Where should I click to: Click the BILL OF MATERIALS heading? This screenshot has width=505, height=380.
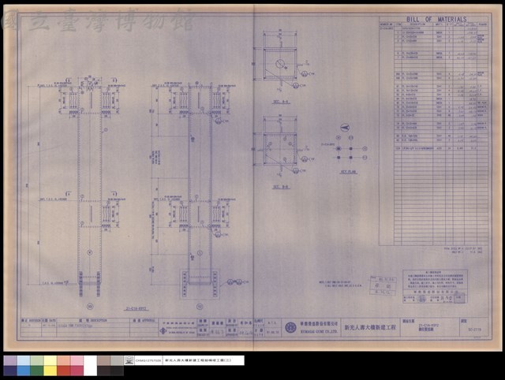pyautogui.click(x=436, y=19)
